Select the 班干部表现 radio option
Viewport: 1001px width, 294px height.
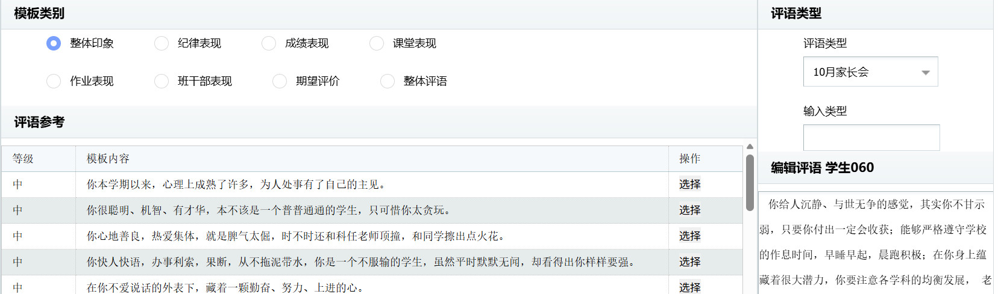[162, 81]
